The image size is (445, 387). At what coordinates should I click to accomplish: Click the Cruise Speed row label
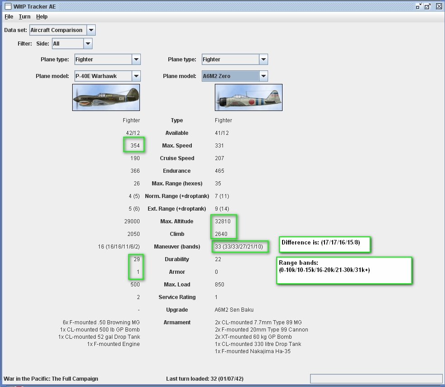point(177,158)
